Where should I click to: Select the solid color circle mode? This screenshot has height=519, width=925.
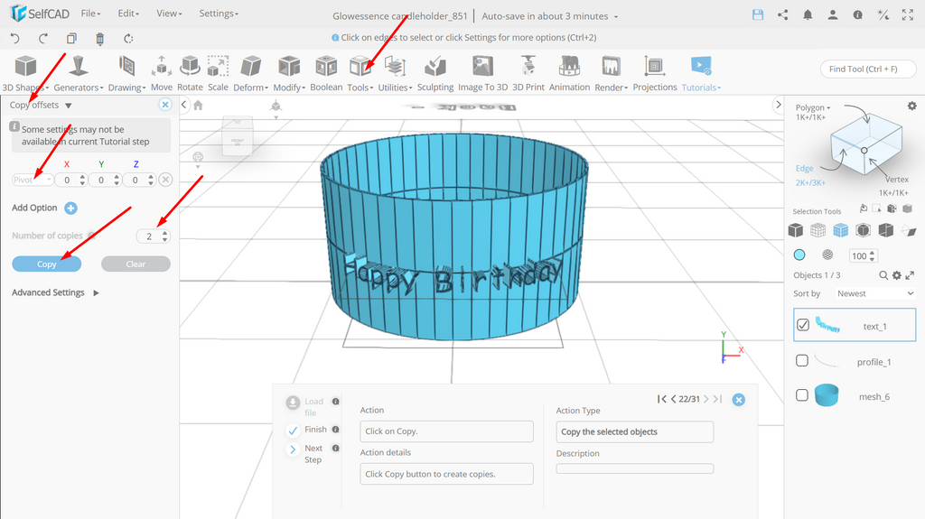click(x=799, y=255)
